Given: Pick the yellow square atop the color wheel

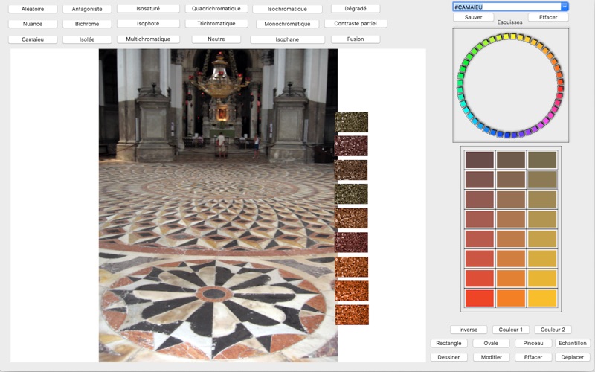Looking at the screenshot, I should (512, 36).
